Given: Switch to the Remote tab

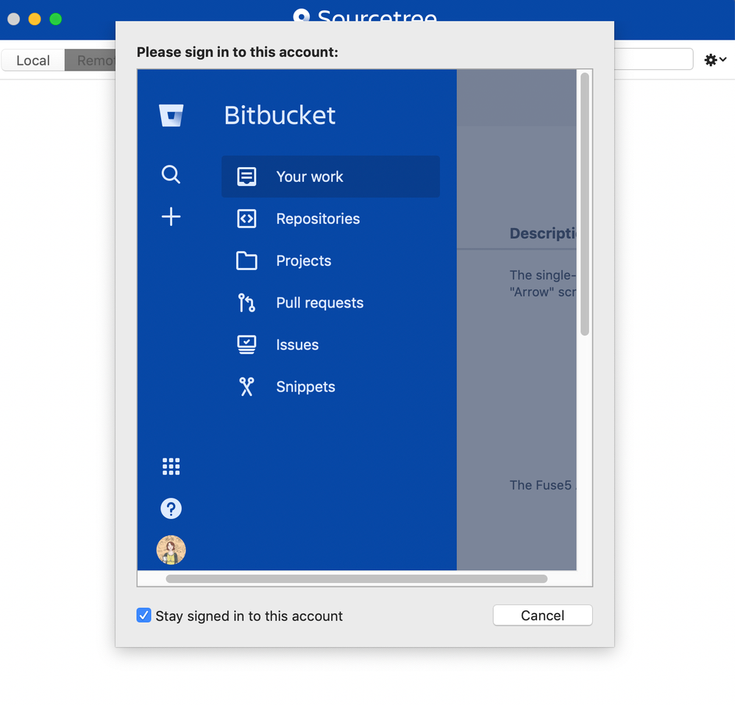Looking at the screenshot, I should coord(90,60).
